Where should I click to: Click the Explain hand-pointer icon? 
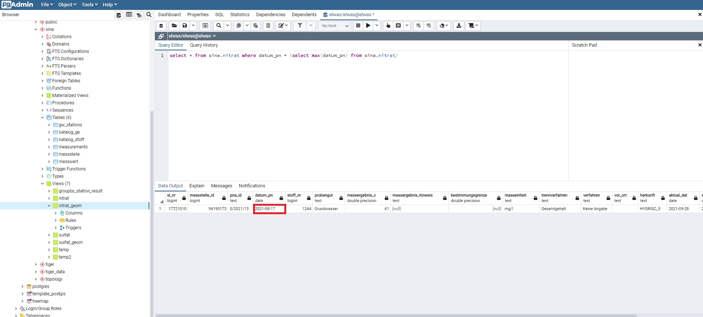(x=388, y=26)
